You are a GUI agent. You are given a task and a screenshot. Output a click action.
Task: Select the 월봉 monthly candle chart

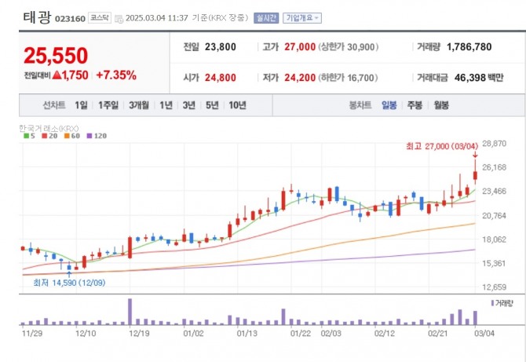[x=441, y=105]
